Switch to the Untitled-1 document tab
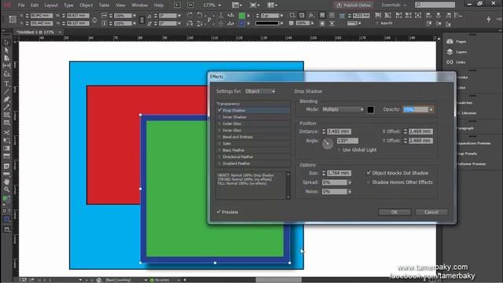503x283 pixels. (x=35, y=32)
